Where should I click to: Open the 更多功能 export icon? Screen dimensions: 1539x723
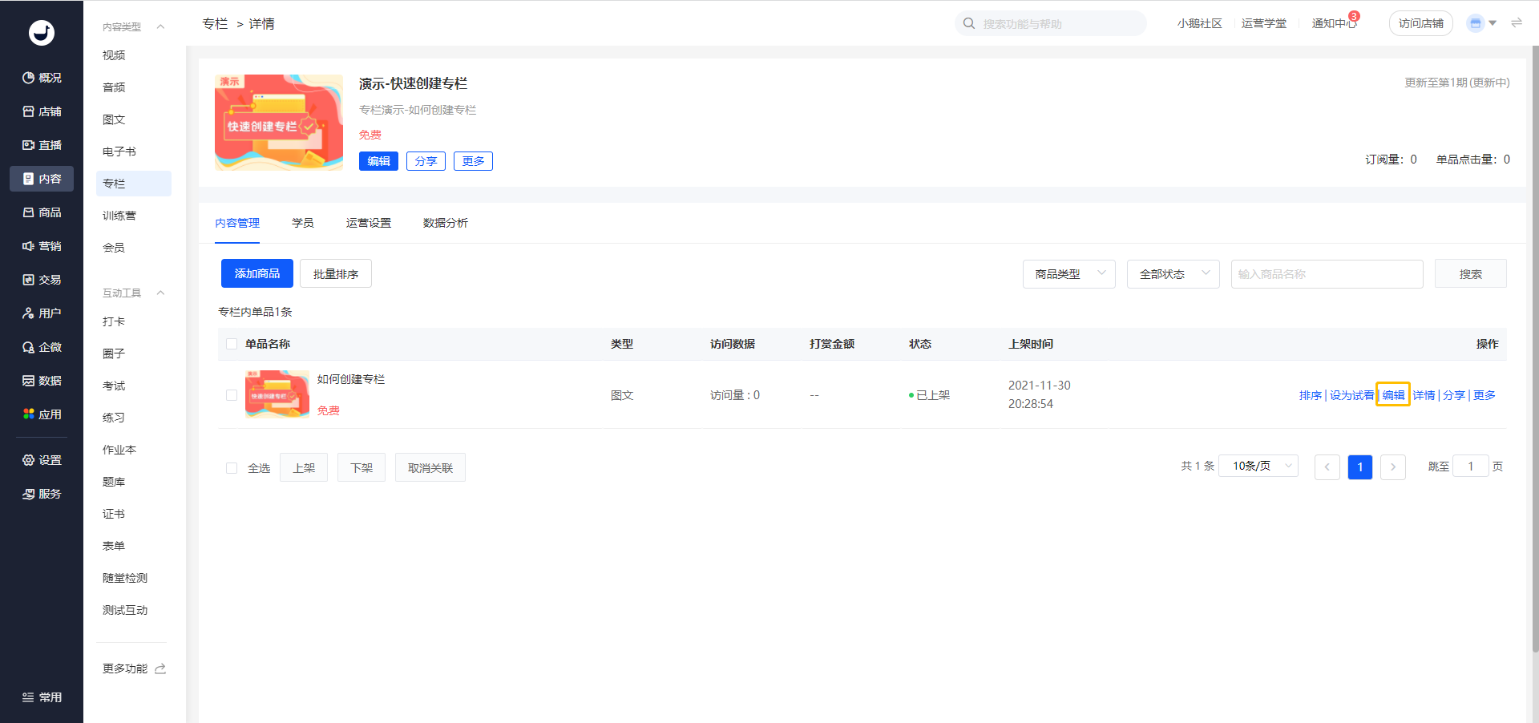pos(160,668)
